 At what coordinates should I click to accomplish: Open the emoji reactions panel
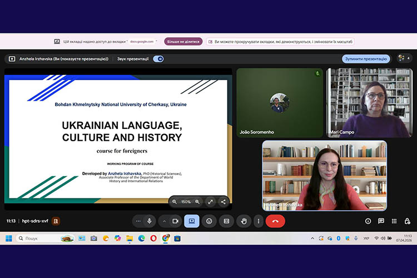[x=209, y=221]
